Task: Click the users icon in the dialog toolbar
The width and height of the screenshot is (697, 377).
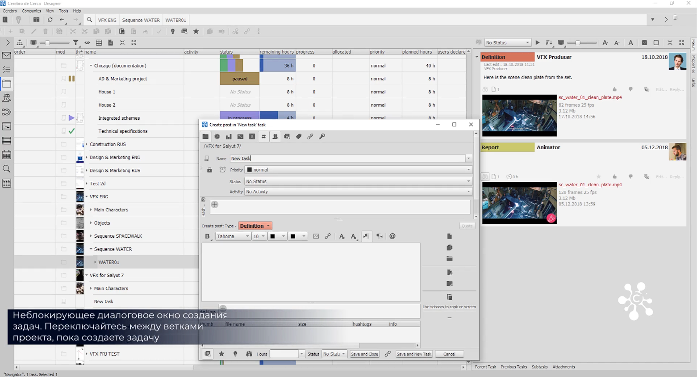Action: (x=275, y=137)
